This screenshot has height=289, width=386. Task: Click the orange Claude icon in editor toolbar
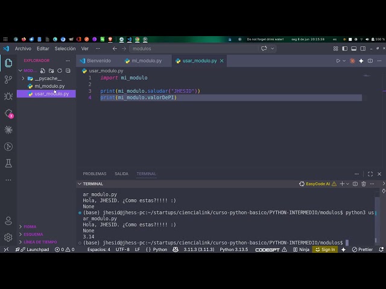point(352,61)
